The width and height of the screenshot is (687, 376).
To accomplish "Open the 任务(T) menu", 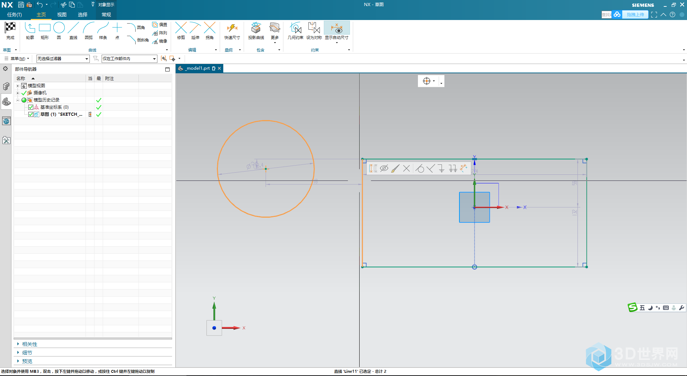I will point(15,15).
